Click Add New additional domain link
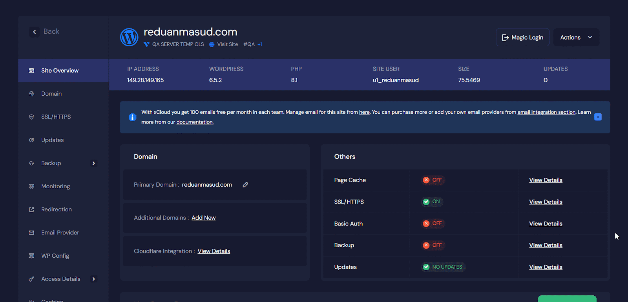Image resolution: width=628 pixels, height=302 pixels. coord(203,218)
